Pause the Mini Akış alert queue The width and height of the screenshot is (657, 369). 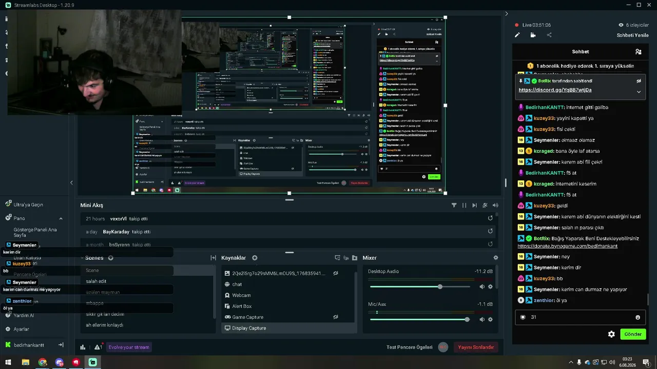[x=465, y=206]
